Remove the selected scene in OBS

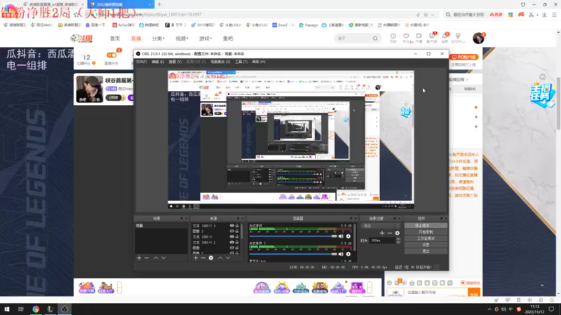click(147, 258)
